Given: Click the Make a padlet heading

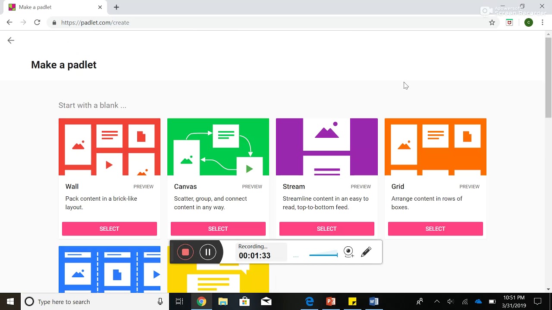Looking at the screenshot, I should pos(64,65).
